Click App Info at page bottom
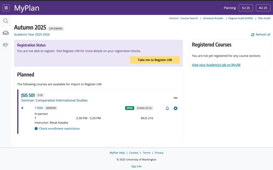This screenshot has width=273, height=170. (x=136, y=166)
